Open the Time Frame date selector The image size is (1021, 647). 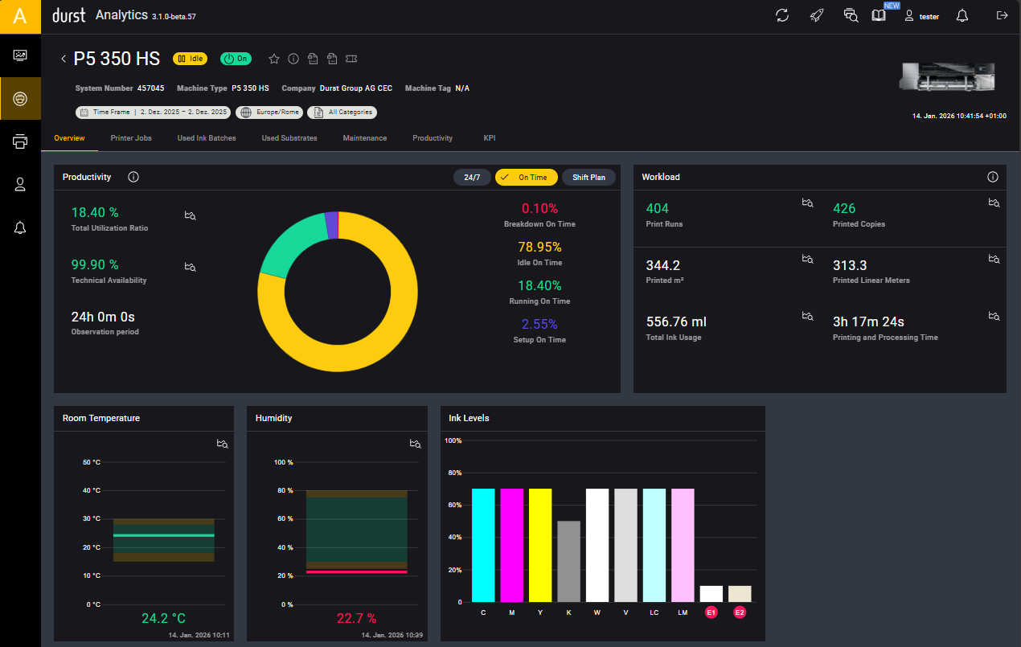[153, 113]
